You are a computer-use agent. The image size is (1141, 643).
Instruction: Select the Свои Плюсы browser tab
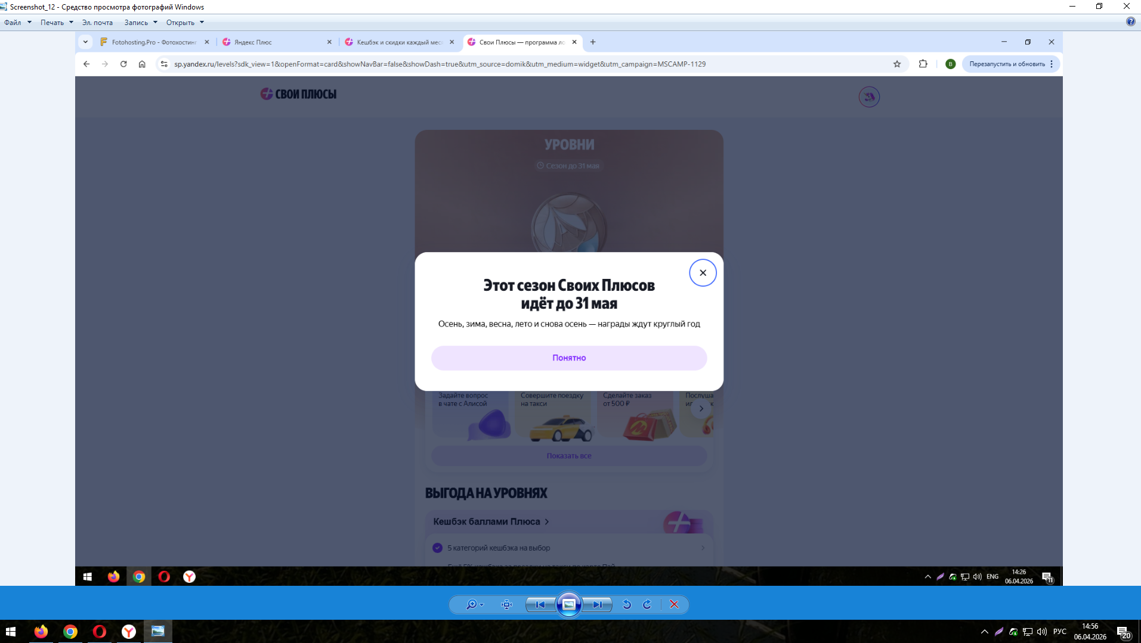(x=522, y=42)
